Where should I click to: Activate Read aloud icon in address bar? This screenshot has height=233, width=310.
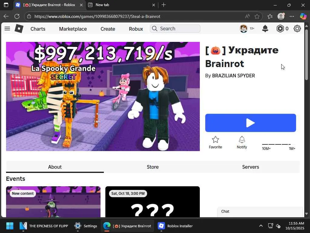(x=247, y=16)
